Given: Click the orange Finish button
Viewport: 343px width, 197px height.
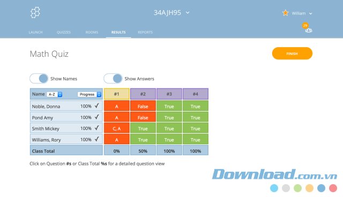Looking at the screenshot, I should 292,54.
